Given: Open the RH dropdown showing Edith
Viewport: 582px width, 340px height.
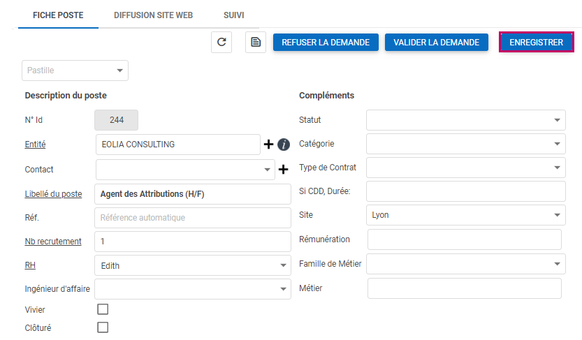Looking at the screenshot, I should pos(192,265).
